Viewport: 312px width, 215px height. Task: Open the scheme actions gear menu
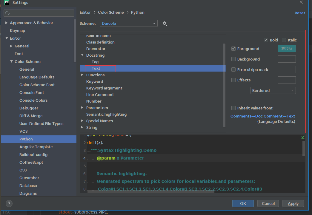[165, 24]
